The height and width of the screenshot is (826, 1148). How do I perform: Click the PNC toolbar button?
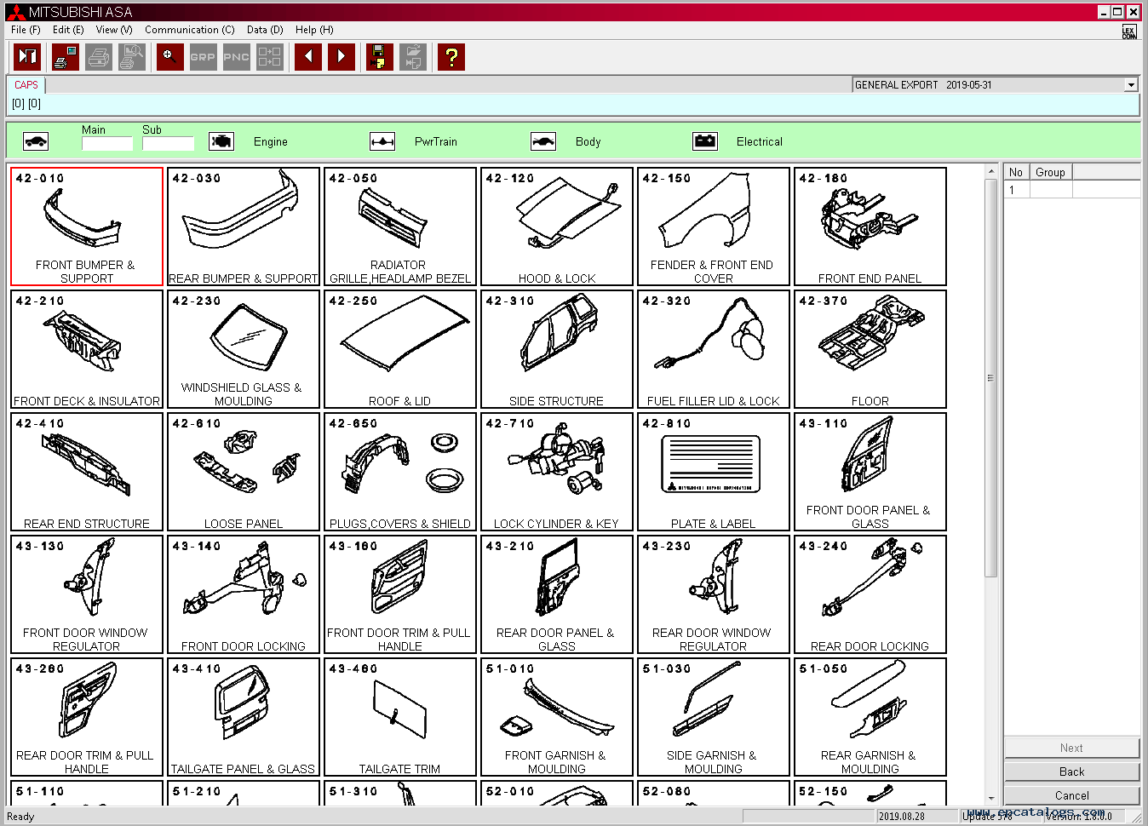(x=236, y=57)
